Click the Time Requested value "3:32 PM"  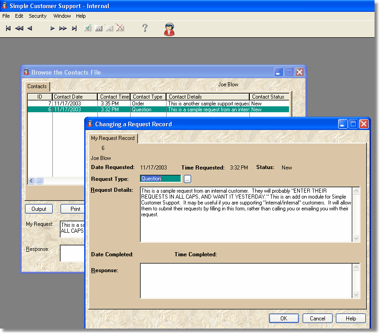239,168
